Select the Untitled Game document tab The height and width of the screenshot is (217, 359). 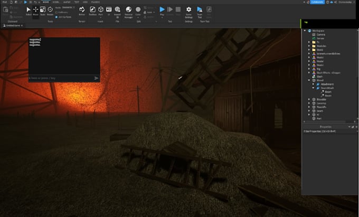[13, 26]
